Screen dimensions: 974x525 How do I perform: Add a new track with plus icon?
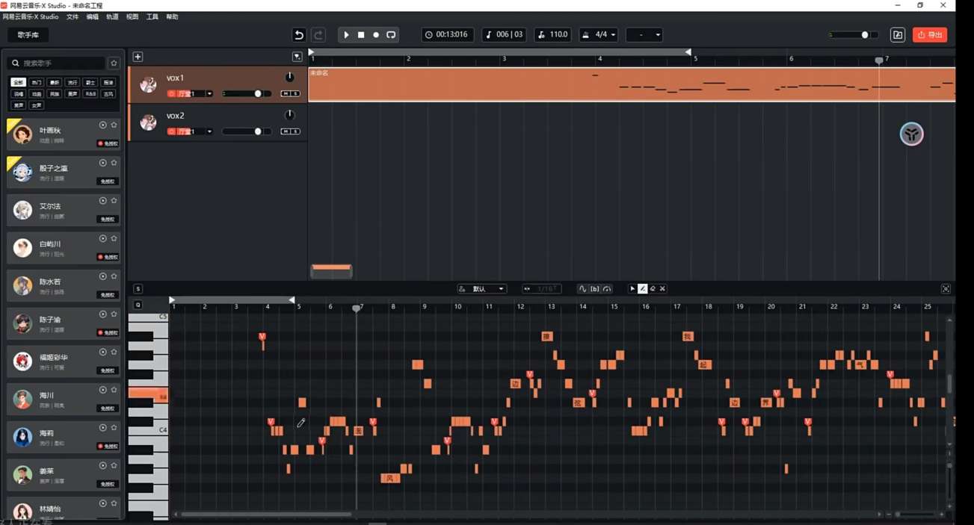(x=138, y=57)
